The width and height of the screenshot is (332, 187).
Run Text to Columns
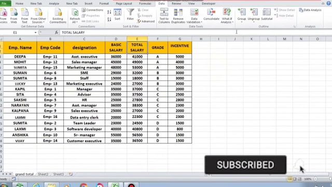[x=164, y=16]
